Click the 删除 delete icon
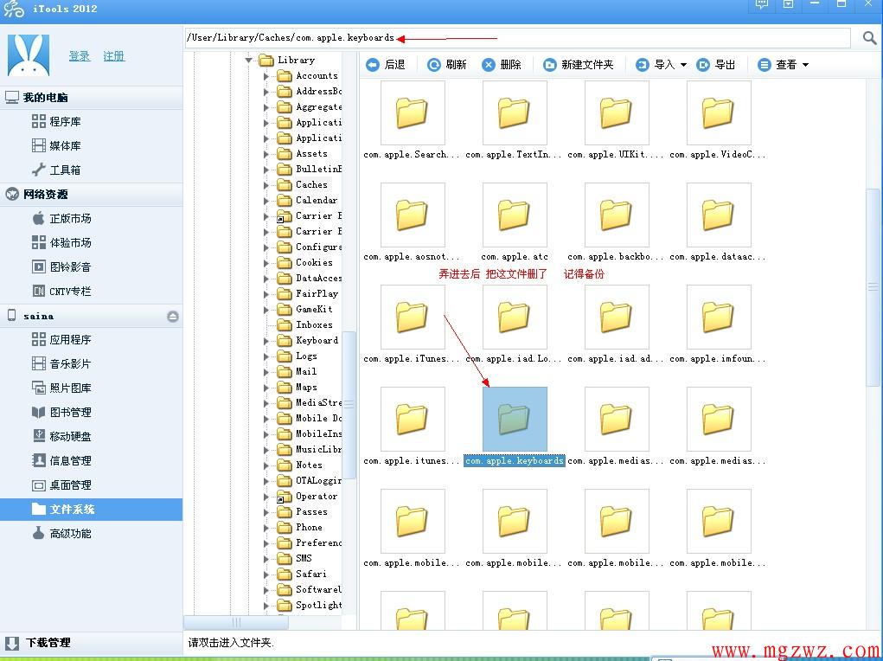The image size is (883, 661). (x=489, y=65)
